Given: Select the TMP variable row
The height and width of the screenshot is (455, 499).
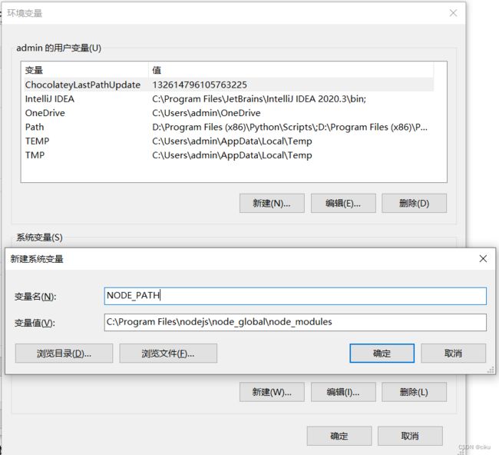Looking at the screenshot, I should tap(229, 155).
